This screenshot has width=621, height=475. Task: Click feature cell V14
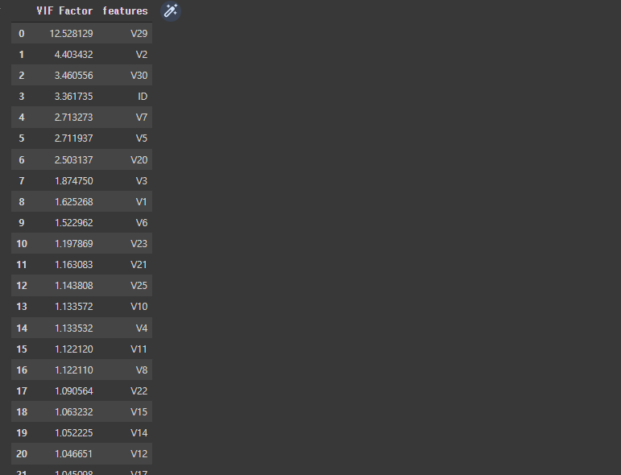coord(139,433)
